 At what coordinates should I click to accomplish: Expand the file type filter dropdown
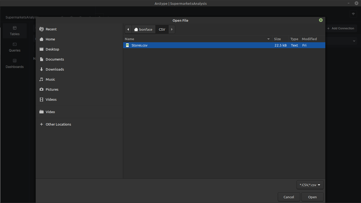[x=310, y=184]
